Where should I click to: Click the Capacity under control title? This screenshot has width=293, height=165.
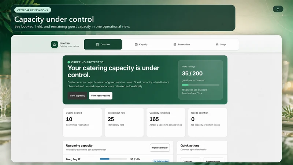(54, 19)
